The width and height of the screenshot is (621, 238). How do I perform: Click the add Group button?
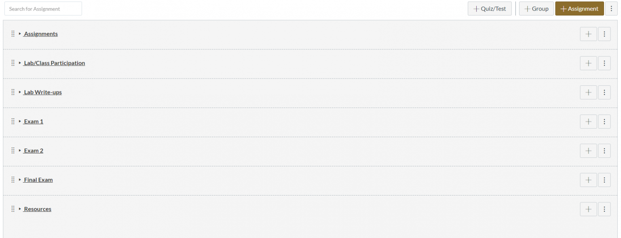pos(536,8)
